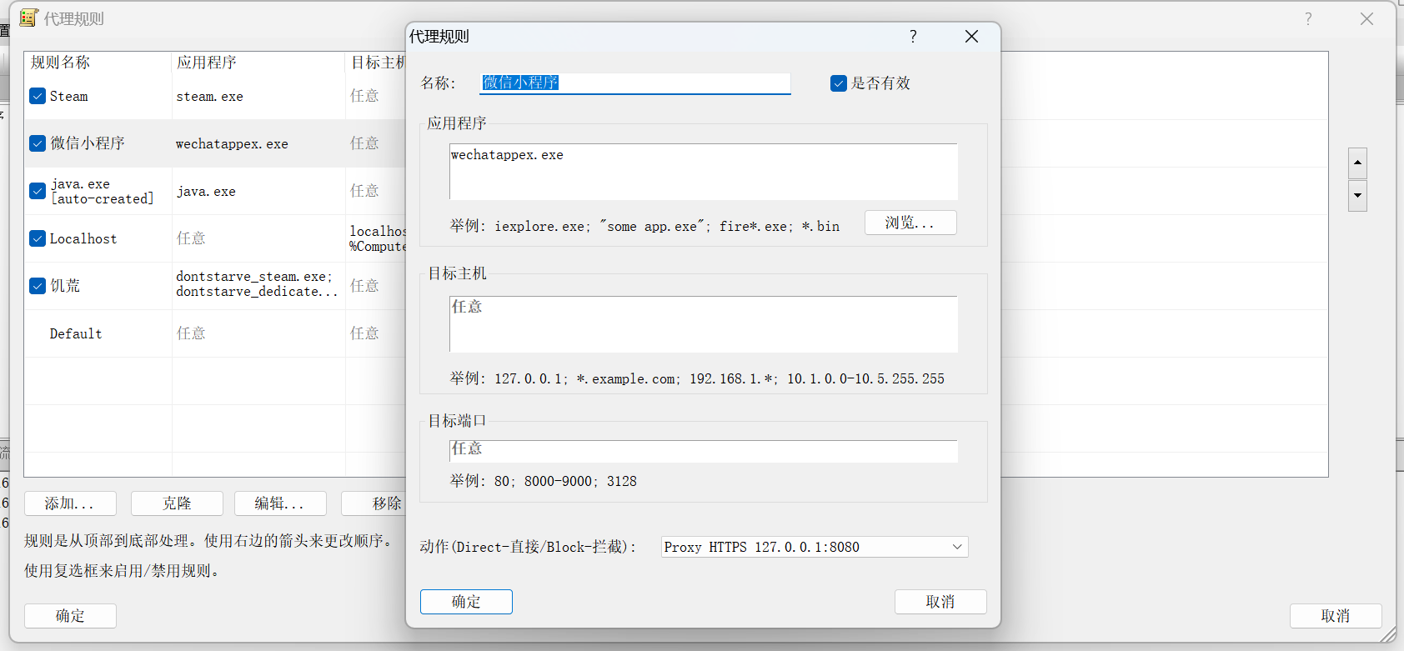The width and height of the screenshot is (1404, 651).
Task: Click the 应用程序 text box with wechatappex.exe
Action: (703, 172)
